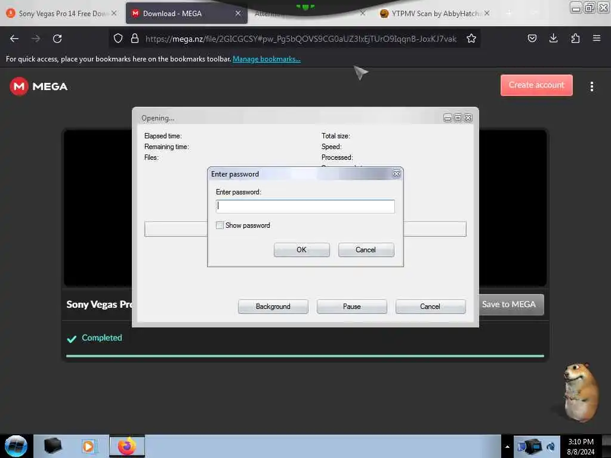Open taskbar clock showing 3:10 PM
This screenshot has height=458, width=611.
(581, 447)
